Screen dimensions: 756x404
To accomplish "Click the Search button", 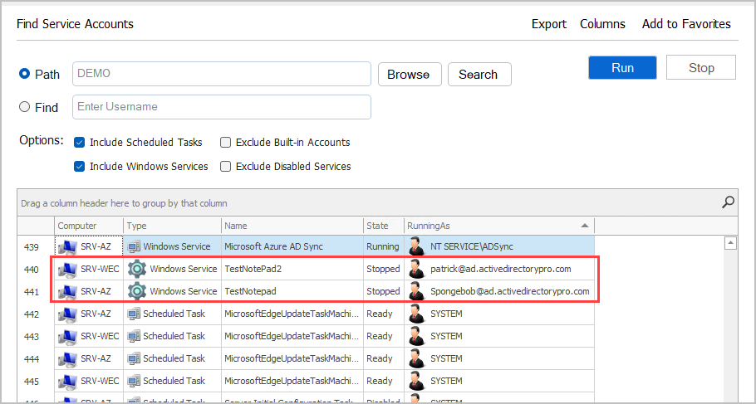I will coord(479,75).
